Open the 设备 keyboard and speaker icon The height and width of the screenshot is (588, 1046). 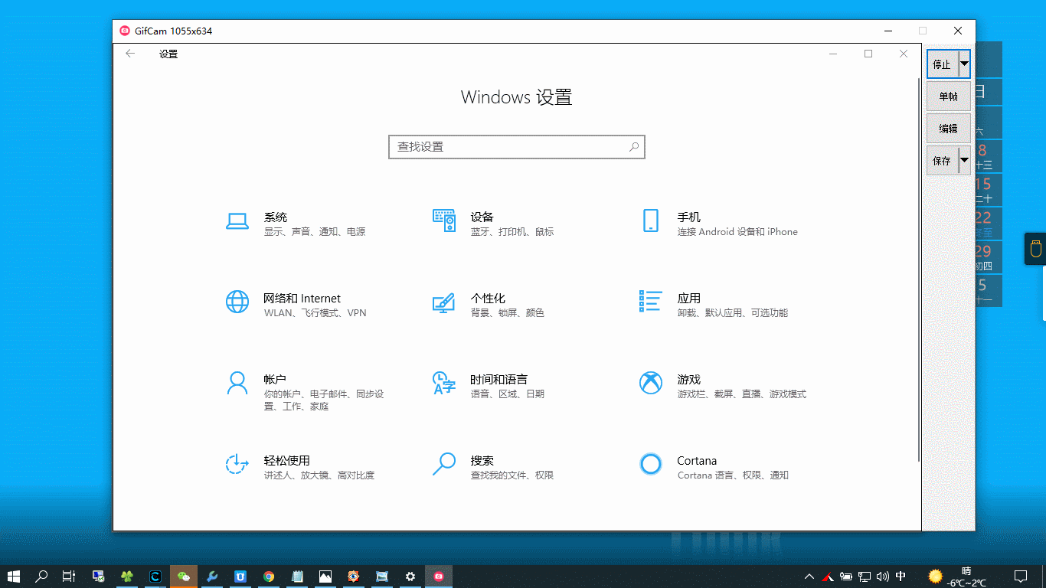[x=444, y=220]
